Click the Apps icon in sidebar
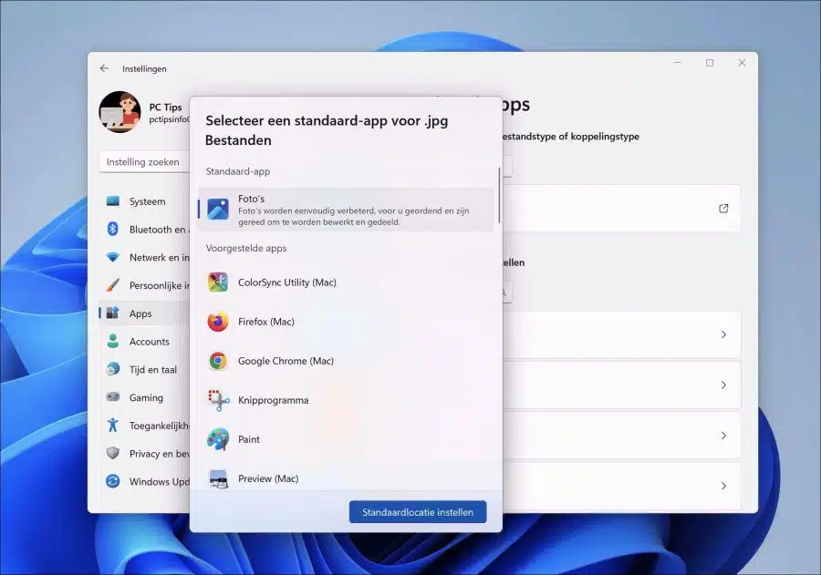Viewport: 821px width, 575px height. point(112,313)
